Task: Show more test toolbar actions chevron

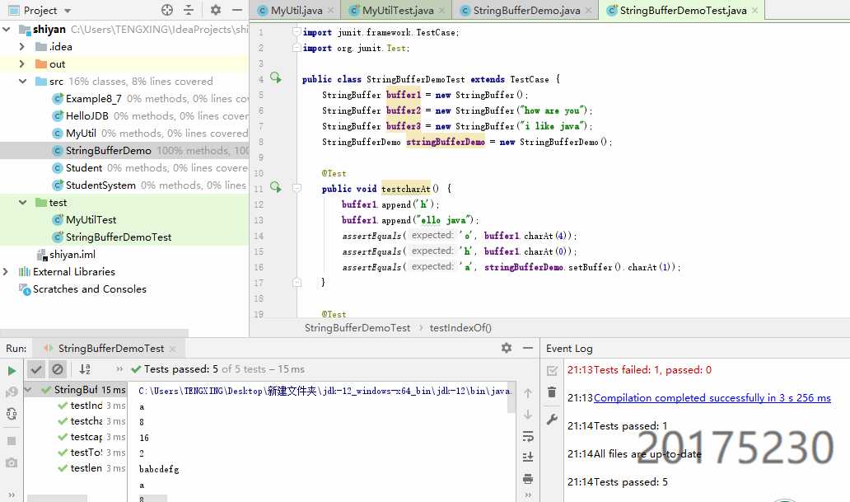Action: click(x=119, y=369)
